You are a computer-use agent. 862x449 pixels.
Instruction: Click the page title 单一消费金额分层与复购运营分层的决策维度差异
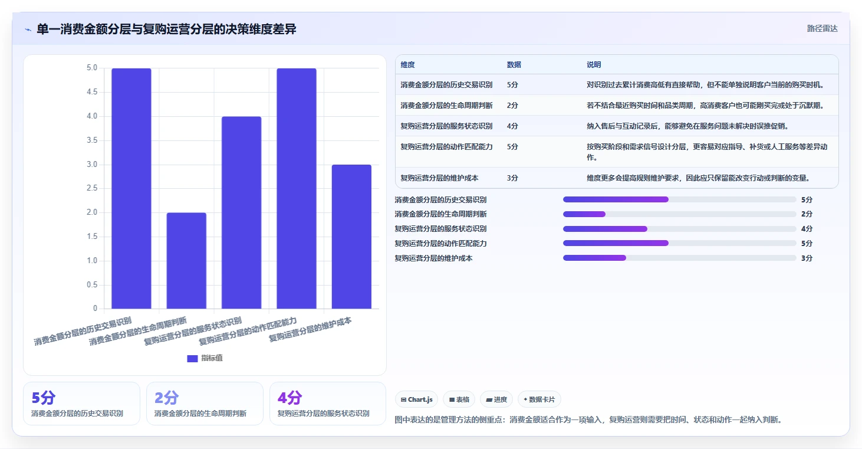[x=166, y=29]
